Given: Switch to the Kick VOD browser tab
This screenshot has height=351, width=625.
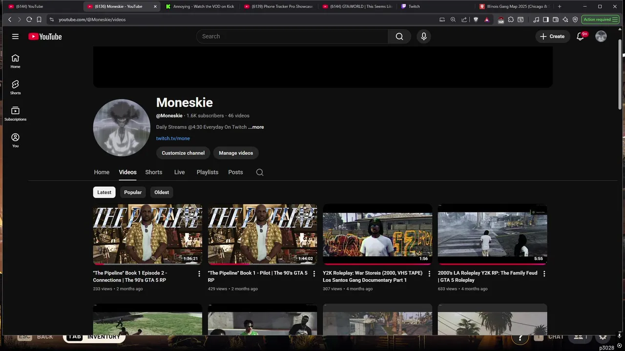Looking at the screenshot, I should coord(199,6).
